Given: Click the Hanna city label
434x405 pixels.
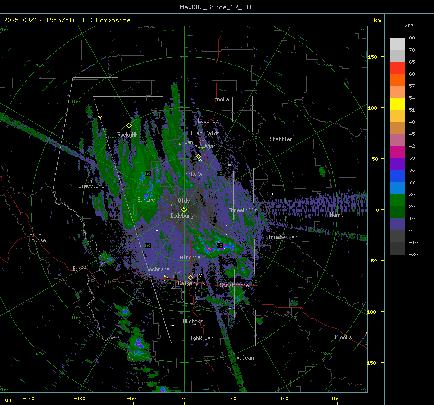Looking at the screenshot, I should click(x=337, y=215).
